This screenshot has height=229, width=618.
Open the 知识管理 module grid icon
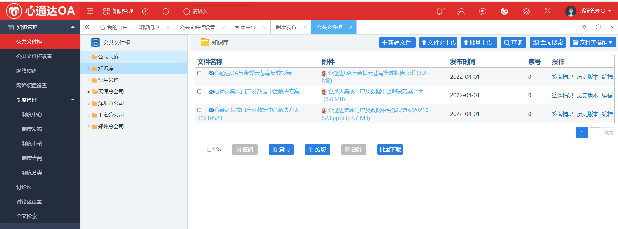[x=107, y=11]
